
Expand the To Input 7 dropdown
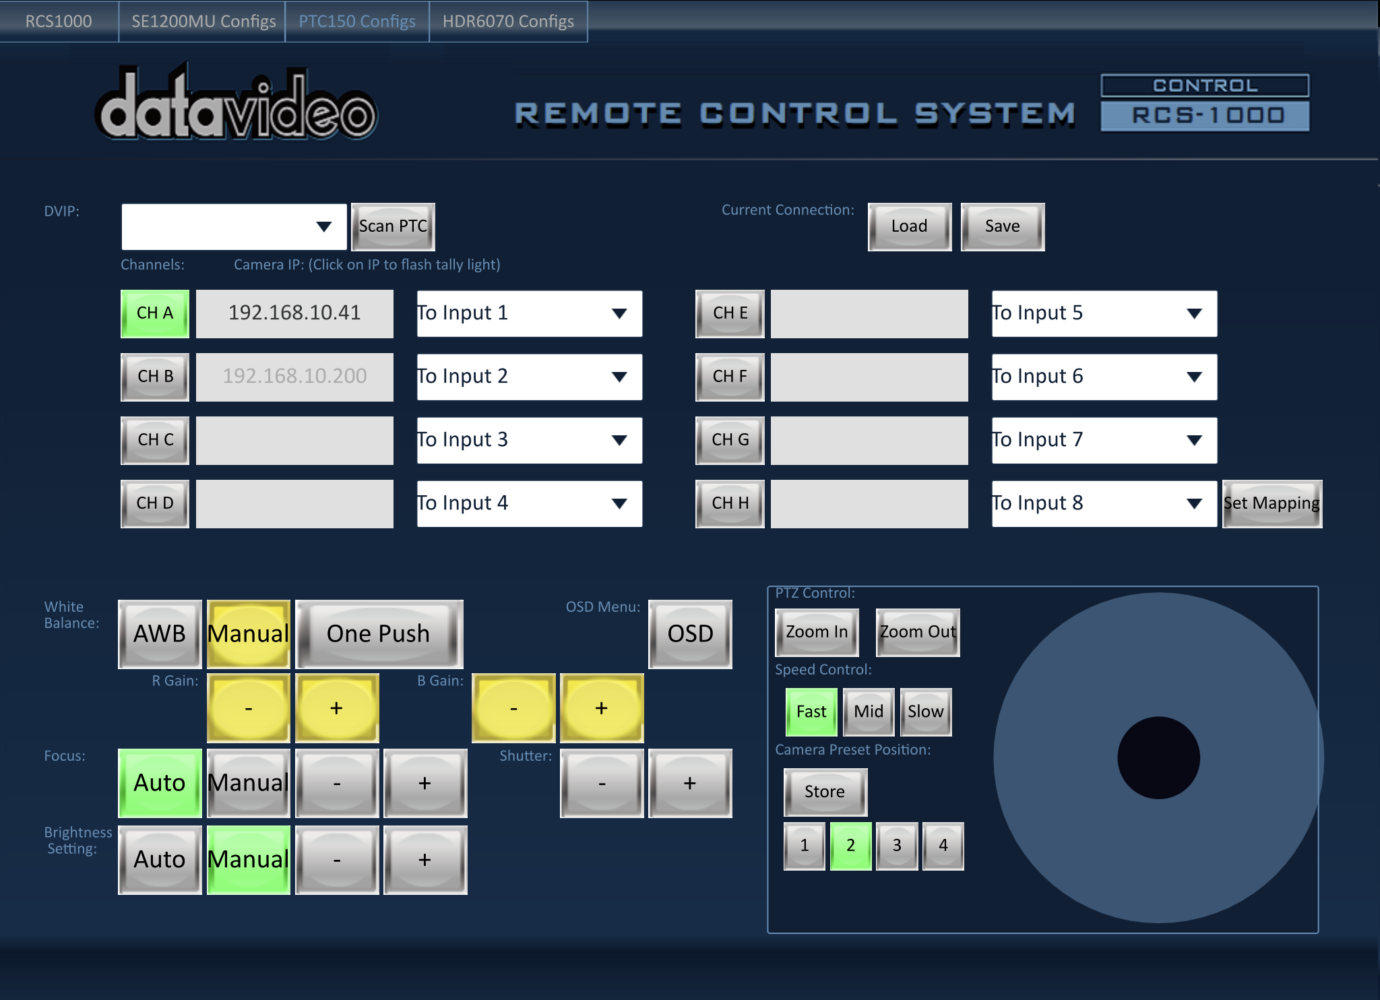(1104, 440)
